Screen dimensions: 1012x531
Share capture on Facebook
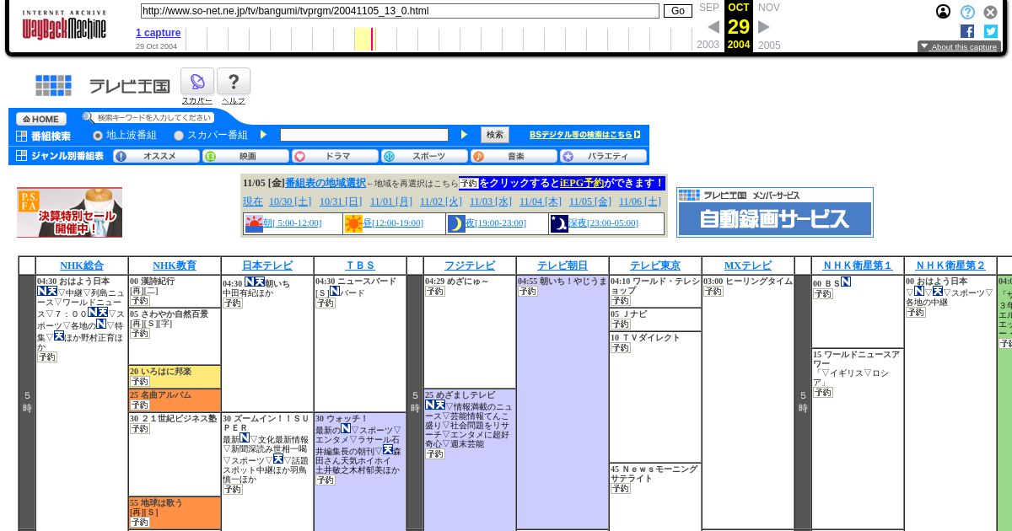point(967,31)
